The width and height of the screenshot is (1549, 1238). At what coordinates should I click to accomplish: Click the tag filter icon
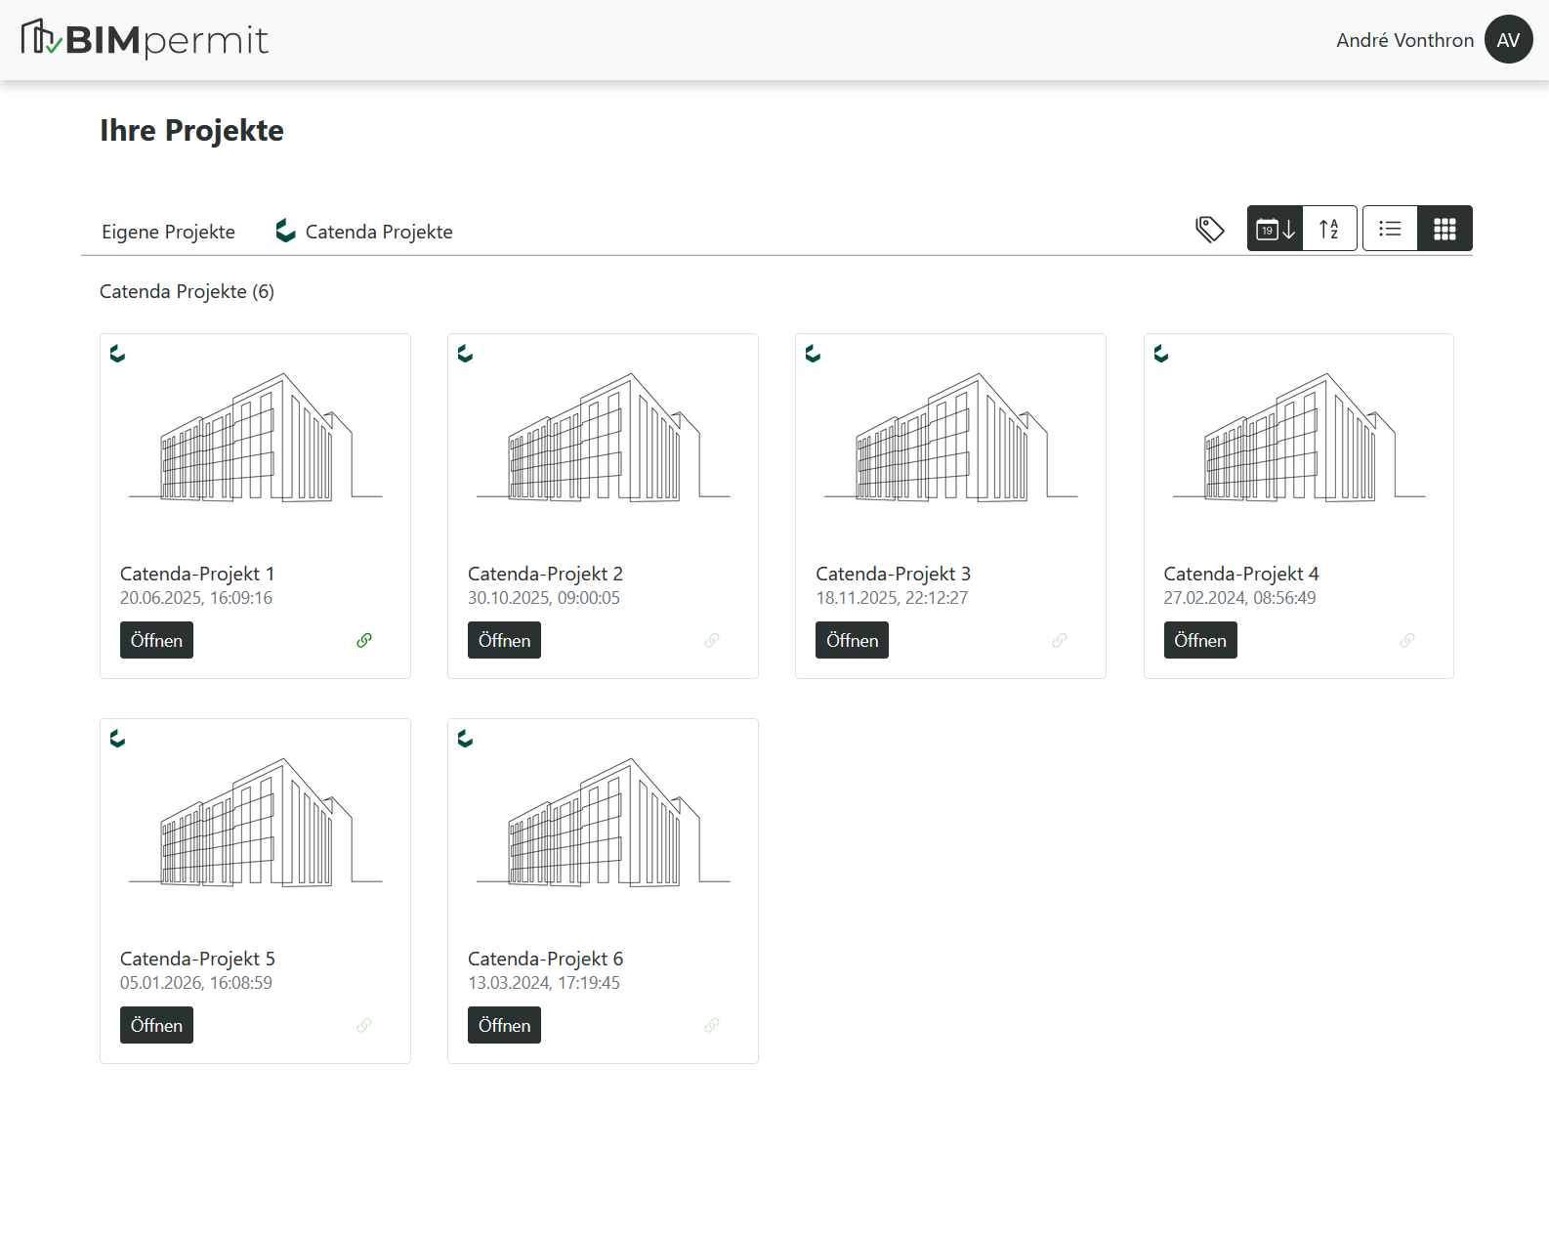pyautogui.click(x=1209, y=230)
